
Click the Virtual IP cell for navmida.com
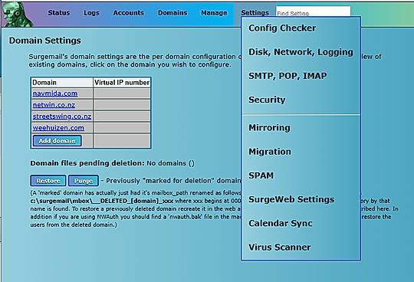pos(122,93)
